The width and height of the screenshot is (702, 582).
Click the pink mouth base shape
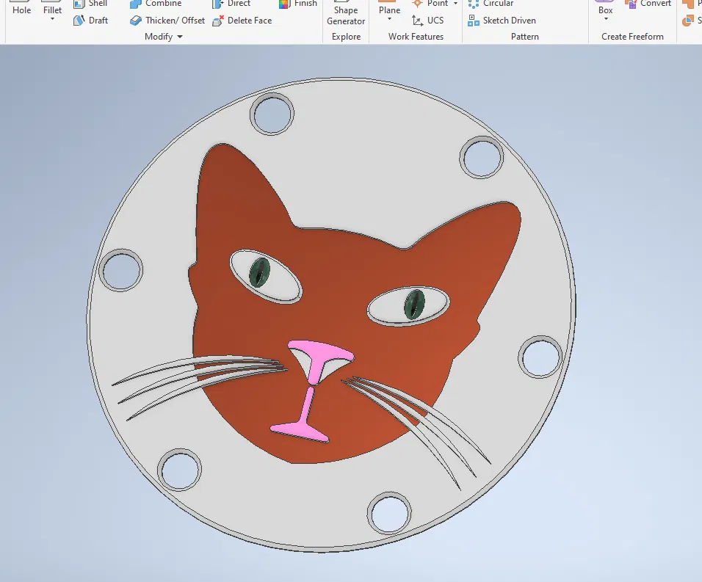(x=300, y=430)
